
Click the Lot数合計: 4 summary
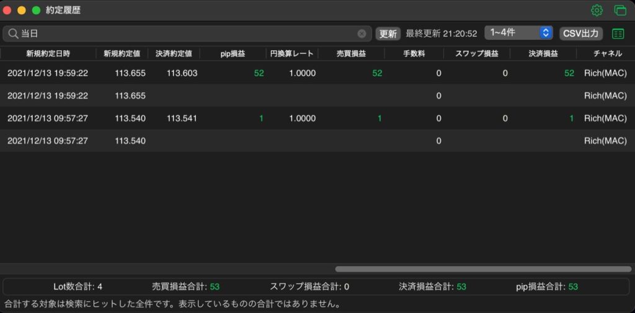click(x=78, y=287)
